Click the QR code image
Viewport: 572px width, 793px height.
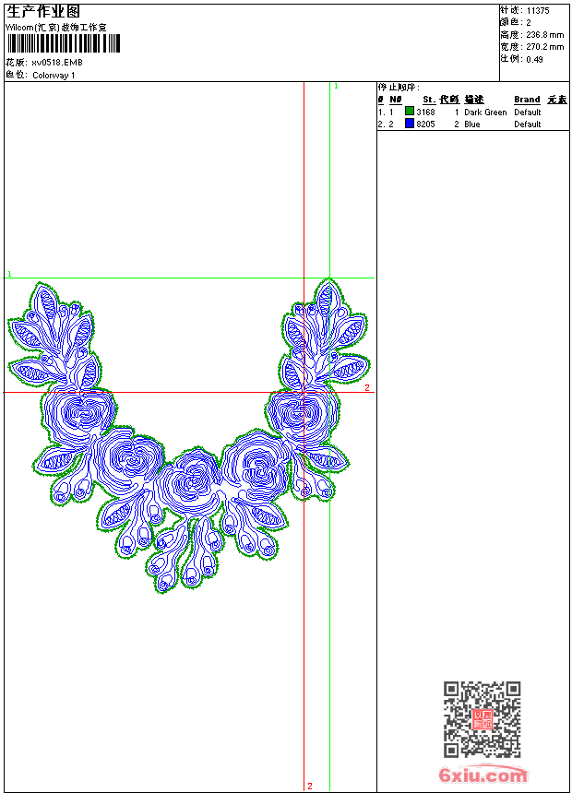click(482, 719)
